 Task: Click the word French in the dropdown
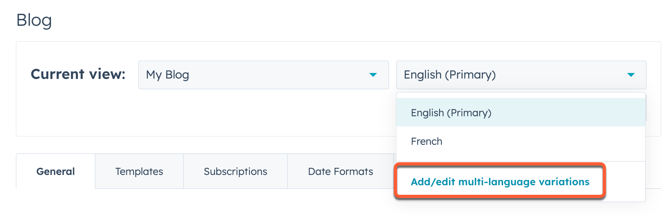426,141
